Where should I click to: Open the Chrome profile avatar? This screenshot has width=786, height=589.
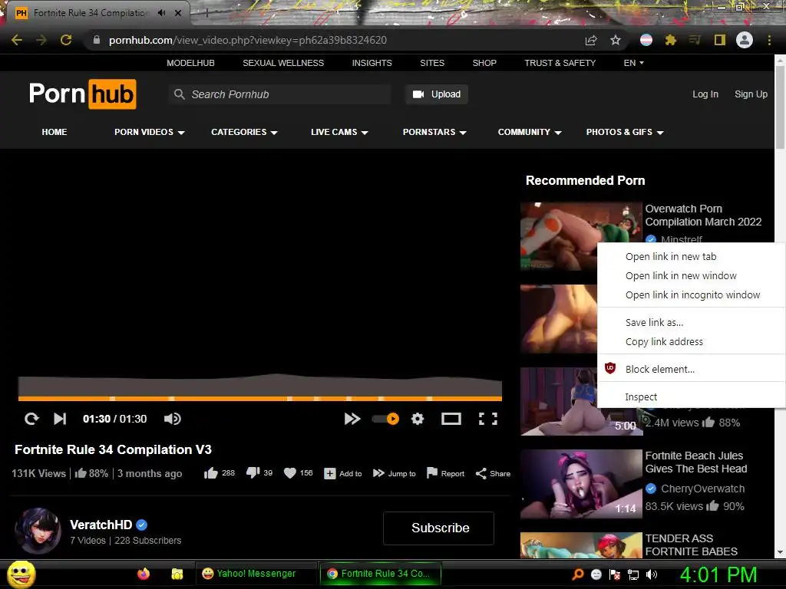tap(745, 40)
